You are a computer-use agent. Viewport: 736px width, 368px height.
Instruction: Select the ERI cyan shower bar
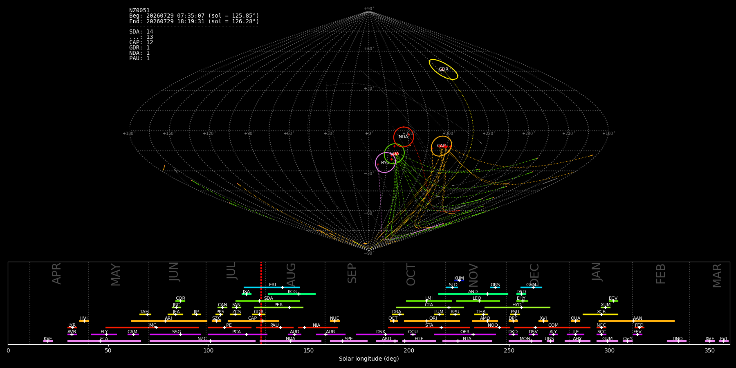click(x=272, y=287)
